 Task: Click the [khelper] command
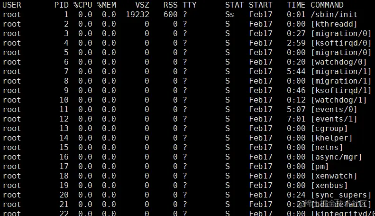[x=332, y=138]
